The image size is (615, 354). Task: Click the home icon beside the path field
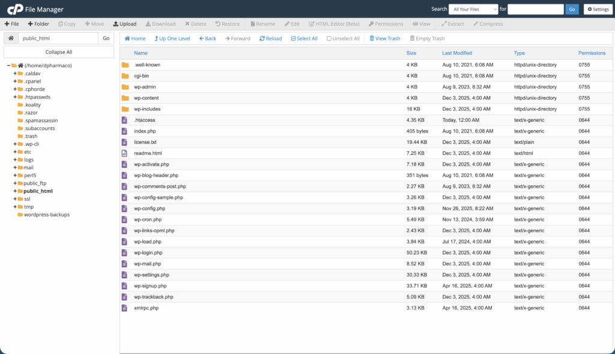click(10, 38)
